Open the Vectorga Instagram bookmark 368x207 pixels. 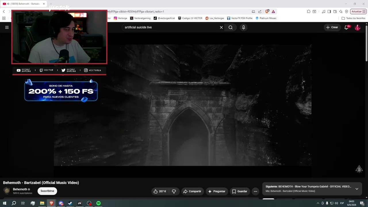120,18
